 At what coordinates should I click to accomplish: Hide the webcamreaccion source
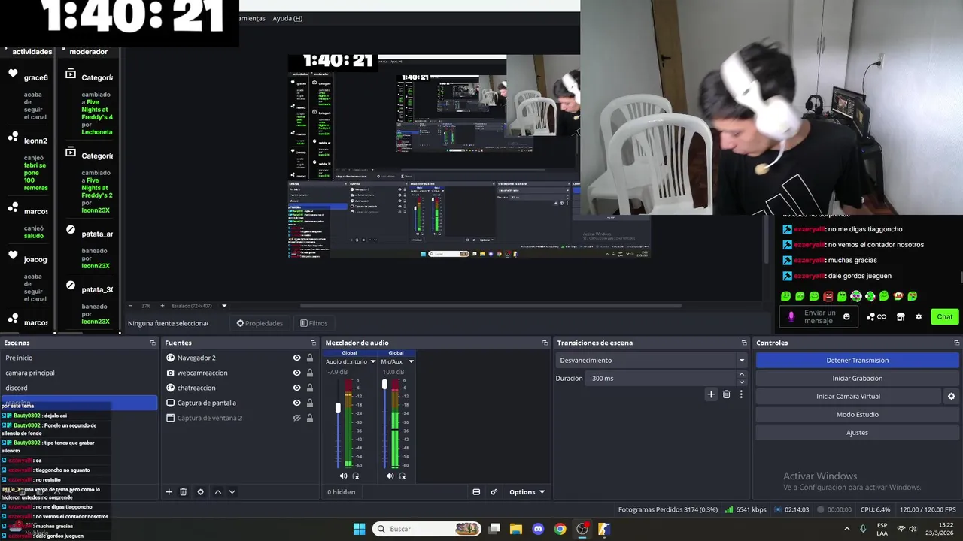(297, 373)
